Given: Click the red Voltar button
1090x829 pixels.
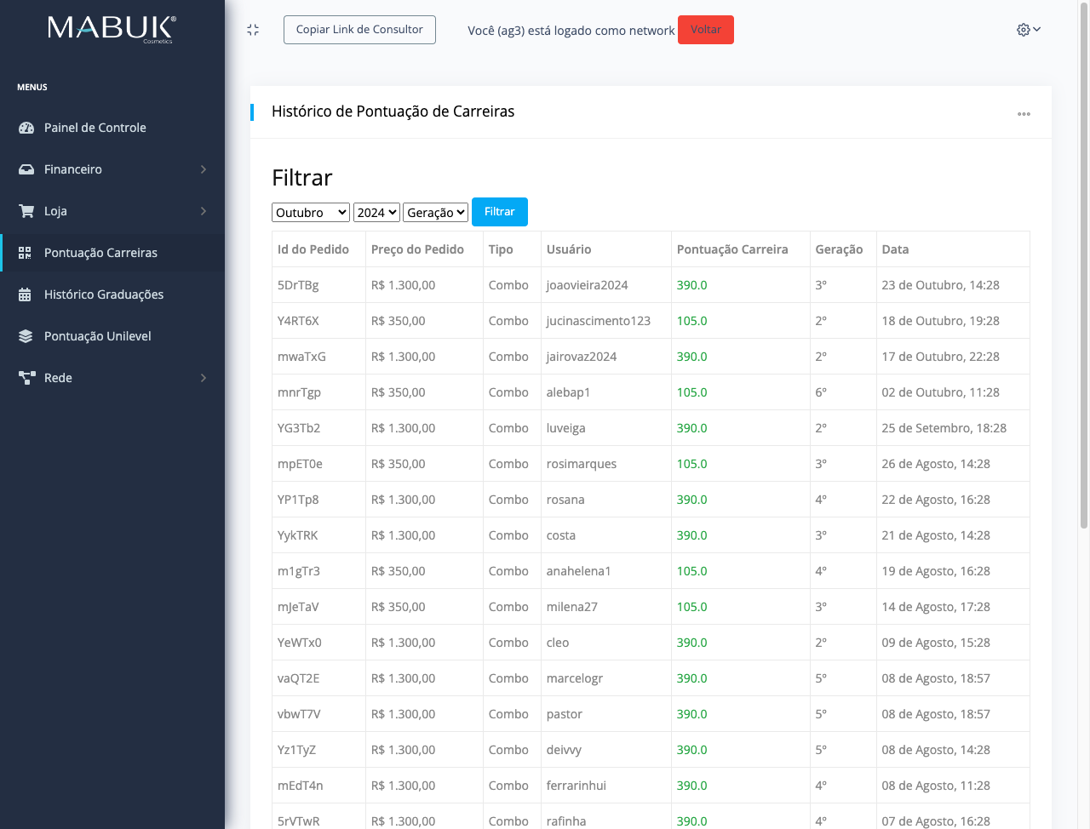Looking at the screenshot, I should [x=705, y=30].
